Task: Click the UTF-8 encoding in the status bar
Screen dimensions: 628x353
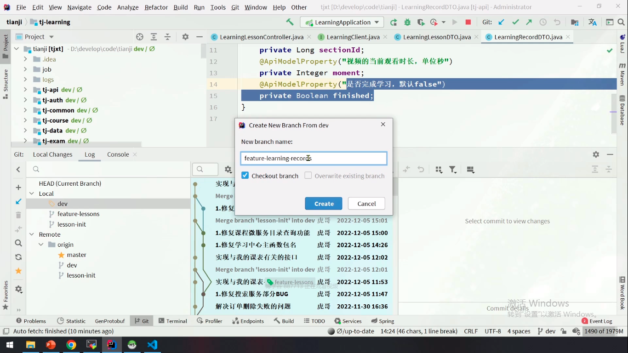Action: point(493,331)
